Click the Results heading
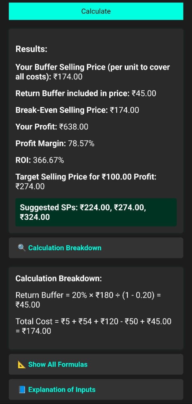This screenshot has width=192, height=404. point(31,49)
